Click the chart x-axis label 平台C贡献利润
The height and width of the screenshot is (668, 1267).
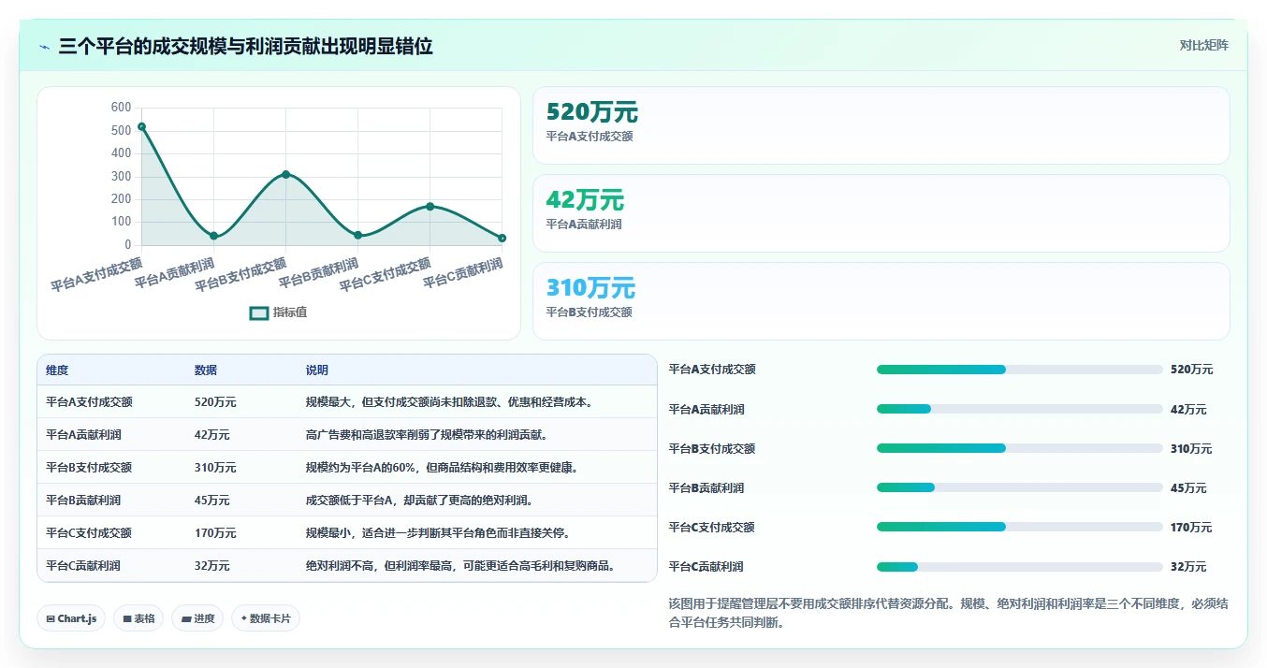coord(462,272)
